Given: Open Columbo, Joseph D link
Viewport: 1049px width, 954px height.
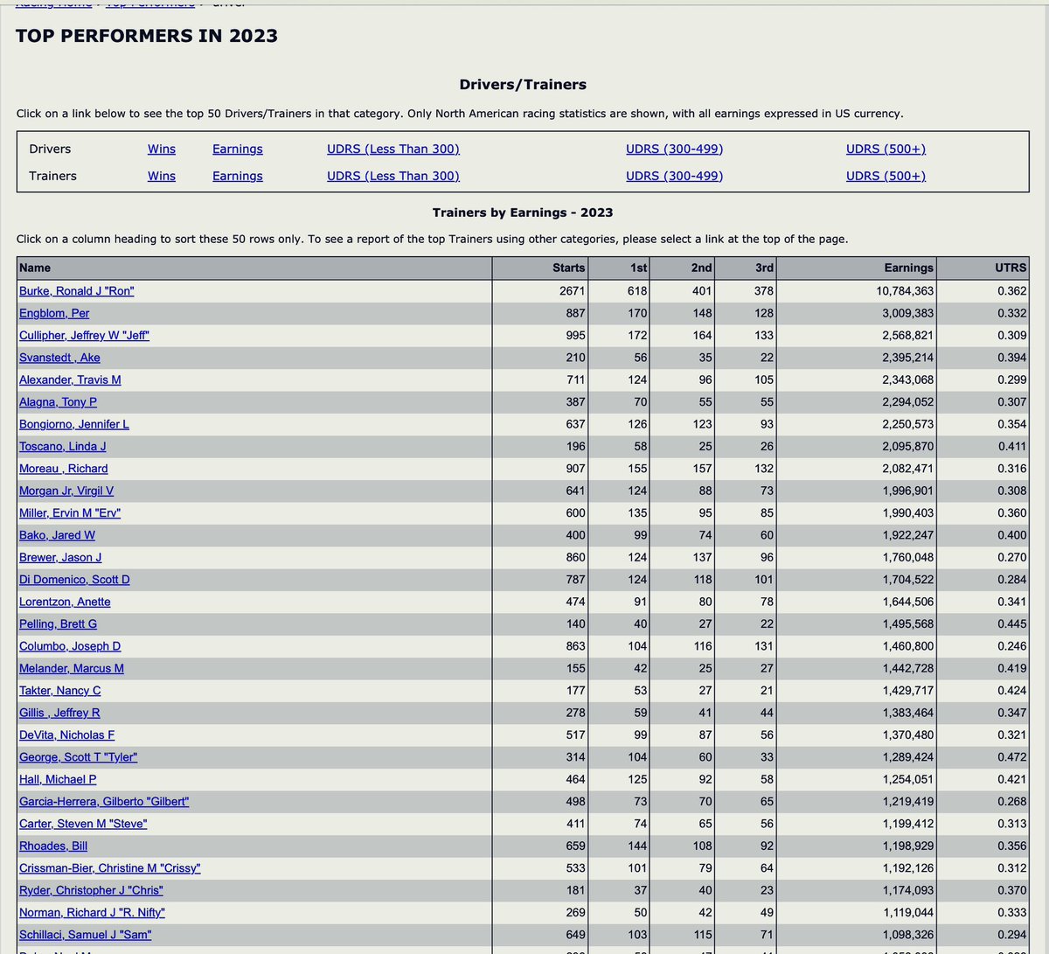Looking at the screenshot, I should coord(70,646).
